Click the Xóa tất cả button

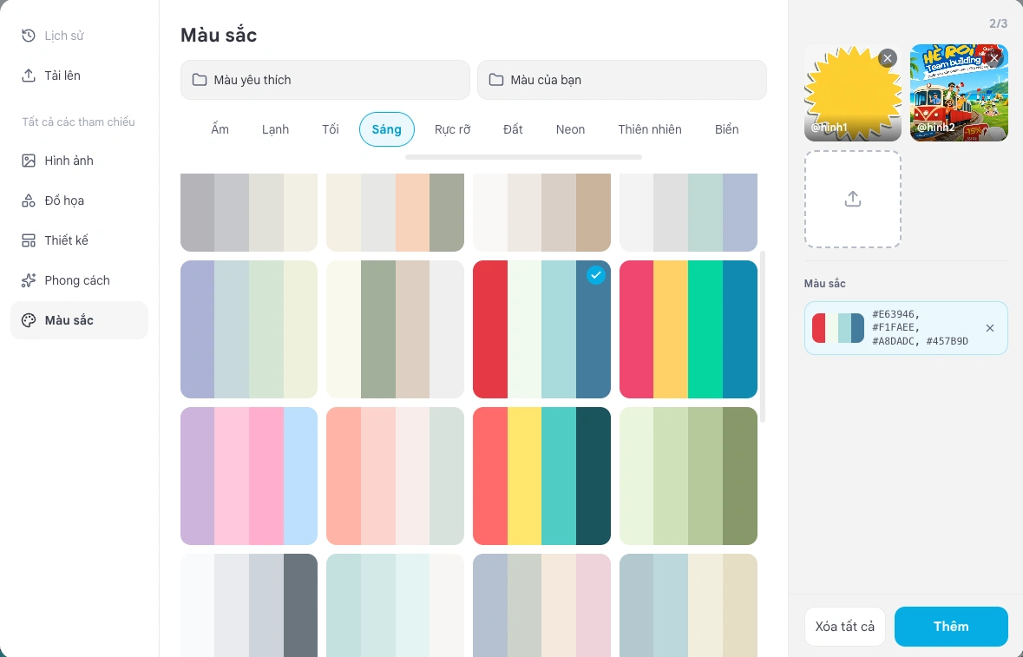coord(844,627)
